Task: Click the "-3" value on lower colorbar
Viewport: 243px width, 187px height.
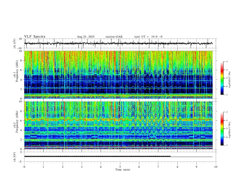Action: click(226, 112)
